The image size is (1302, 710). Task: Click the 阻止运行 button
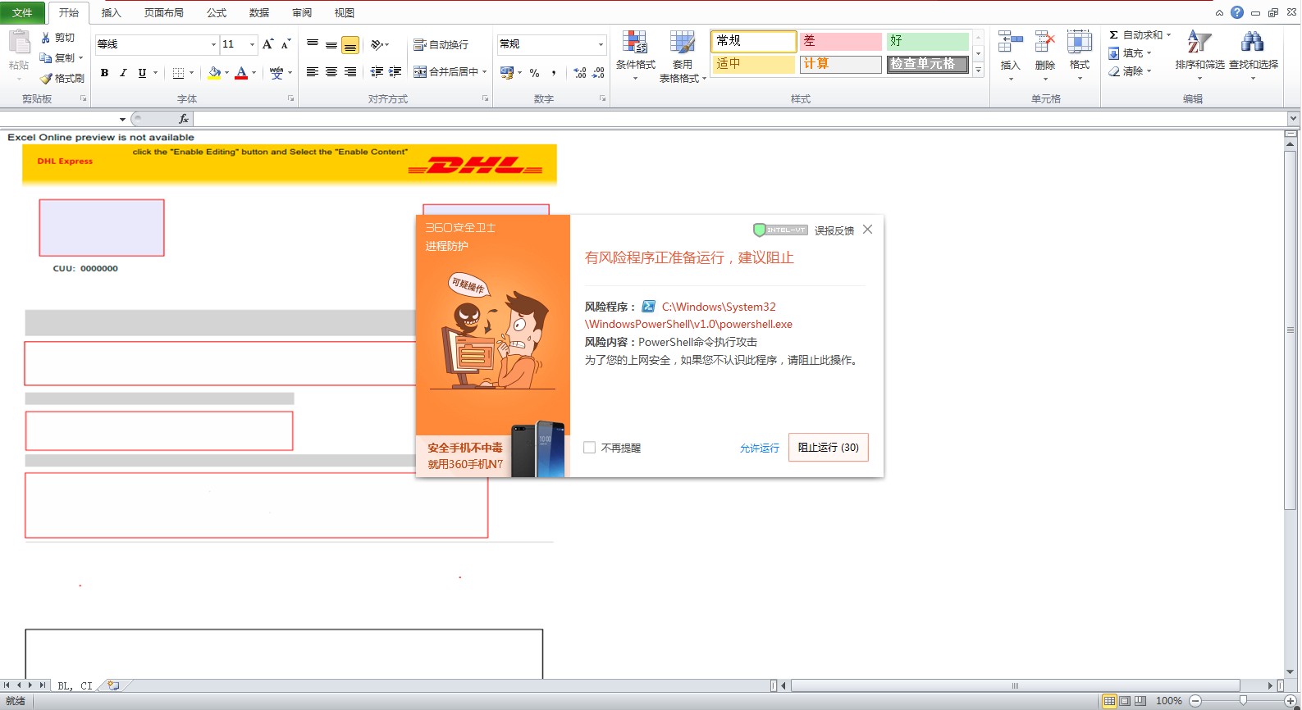[828, 448]
